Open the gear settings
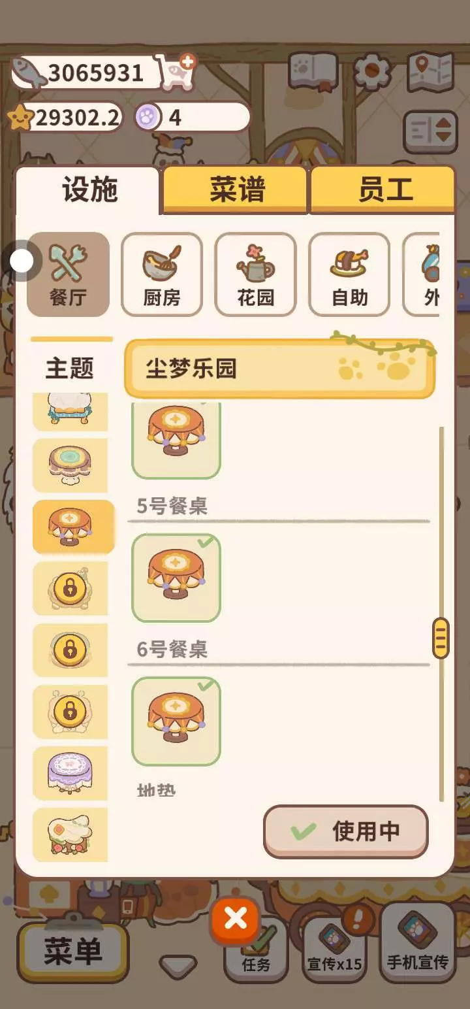Image resolution: width=470 pixels, height=1009 pixels. [372, 71]
